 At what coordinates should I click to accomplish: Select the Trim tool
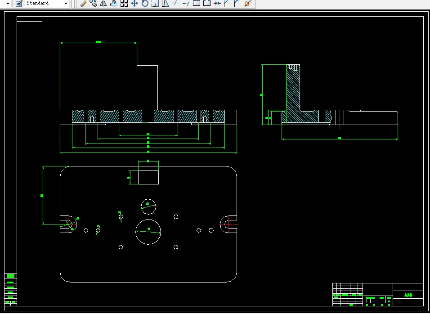tap(176, 3)
